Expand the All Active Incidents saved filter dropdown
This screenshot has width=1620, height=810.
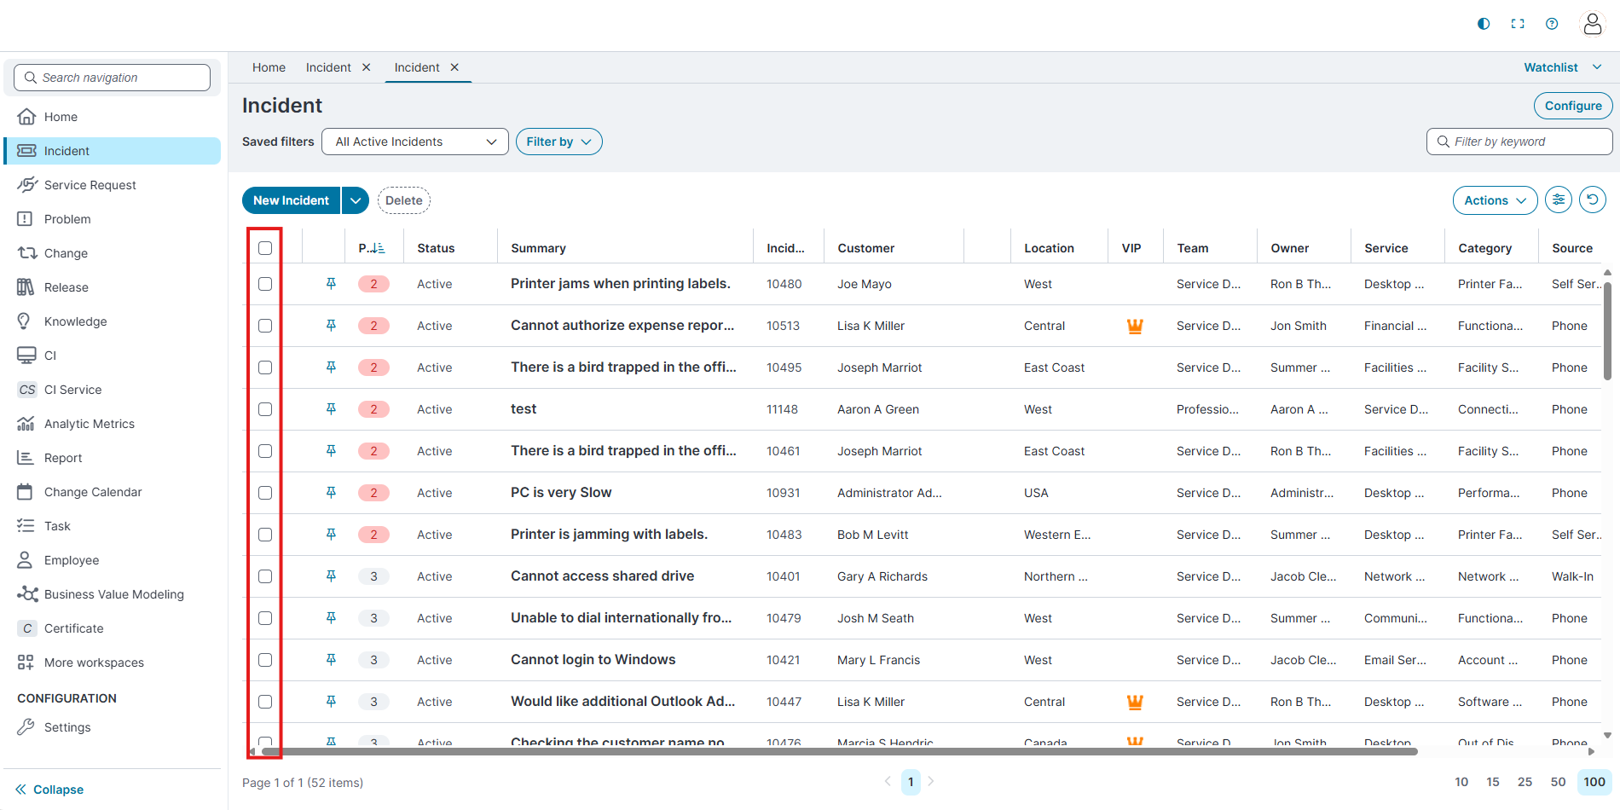click(x=415, y=142)
